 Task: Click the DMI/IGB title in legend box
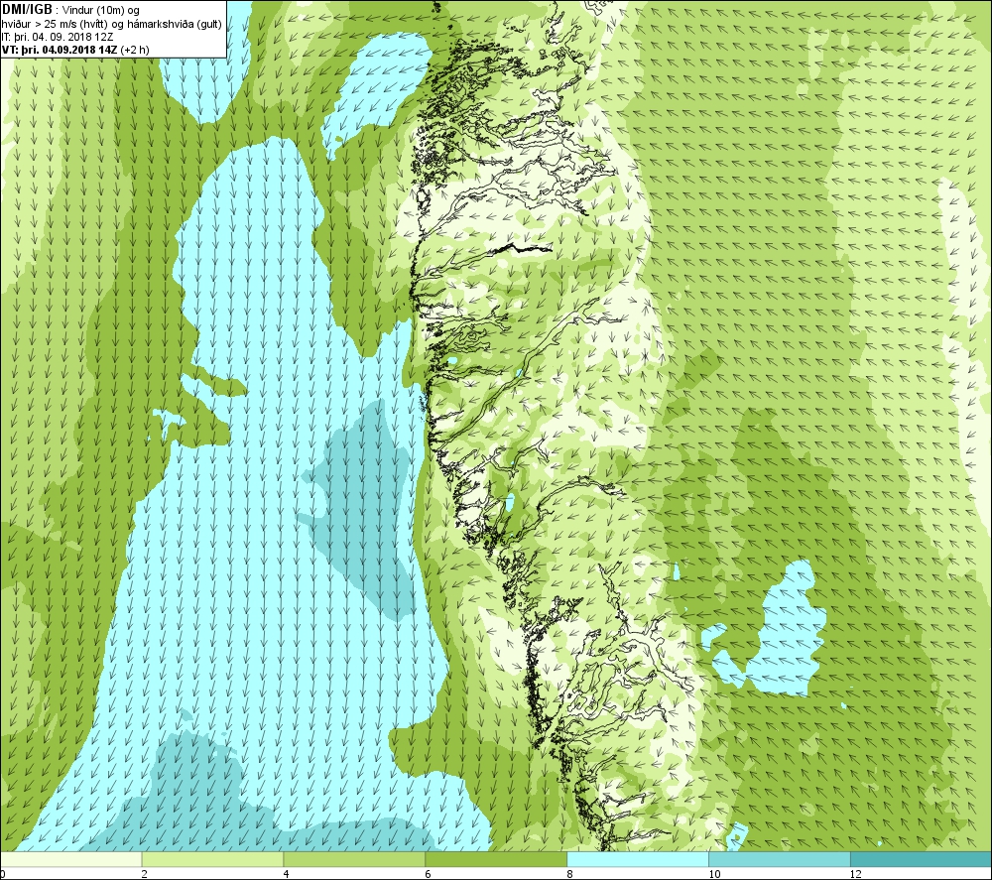[27, 10]
